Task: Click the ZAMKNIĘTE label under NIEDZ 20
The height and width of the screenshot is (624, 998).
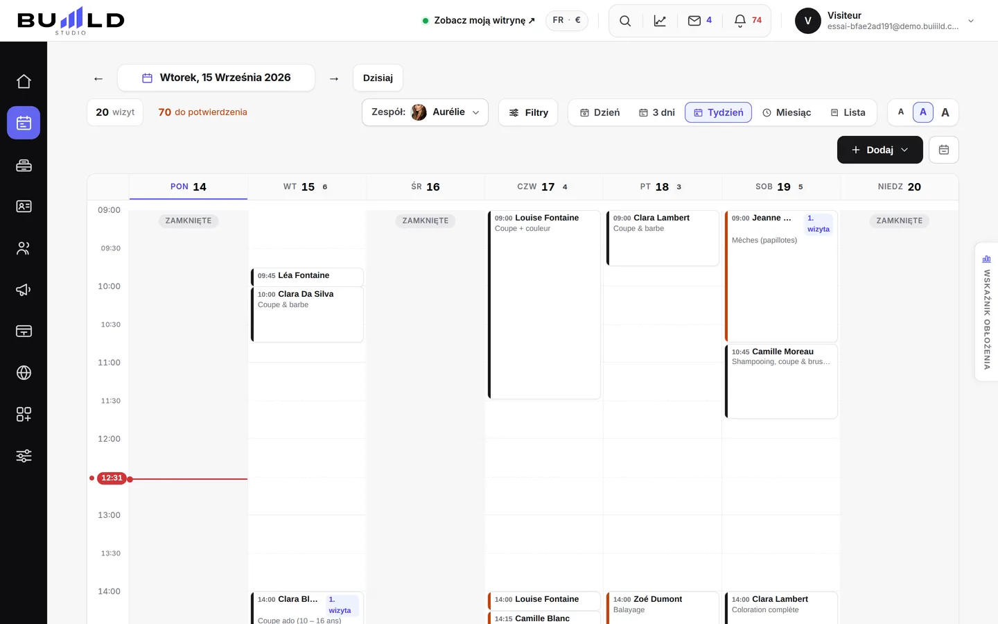Action: coord(900,220)
